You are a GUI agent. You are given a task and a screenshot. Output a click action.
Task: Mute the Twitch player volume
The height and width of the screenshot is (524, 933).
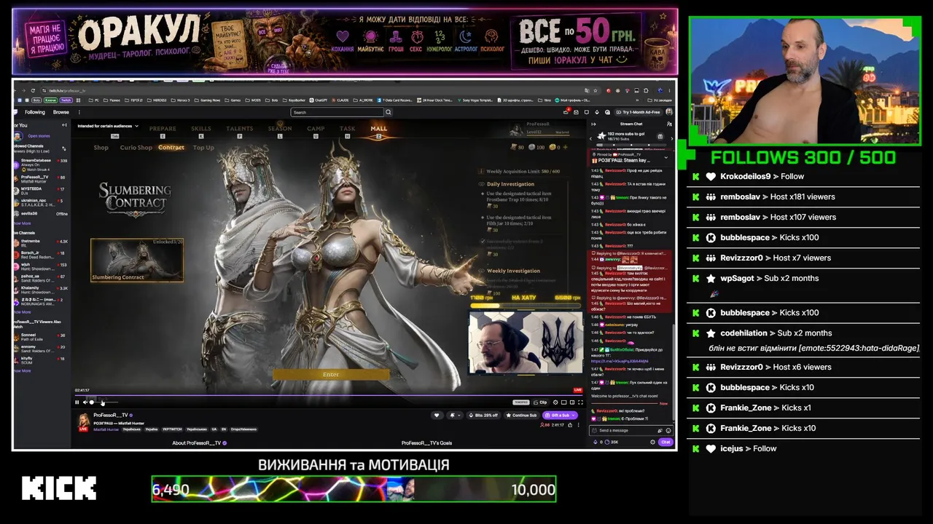pyautogui.click(x=85, y=402)
